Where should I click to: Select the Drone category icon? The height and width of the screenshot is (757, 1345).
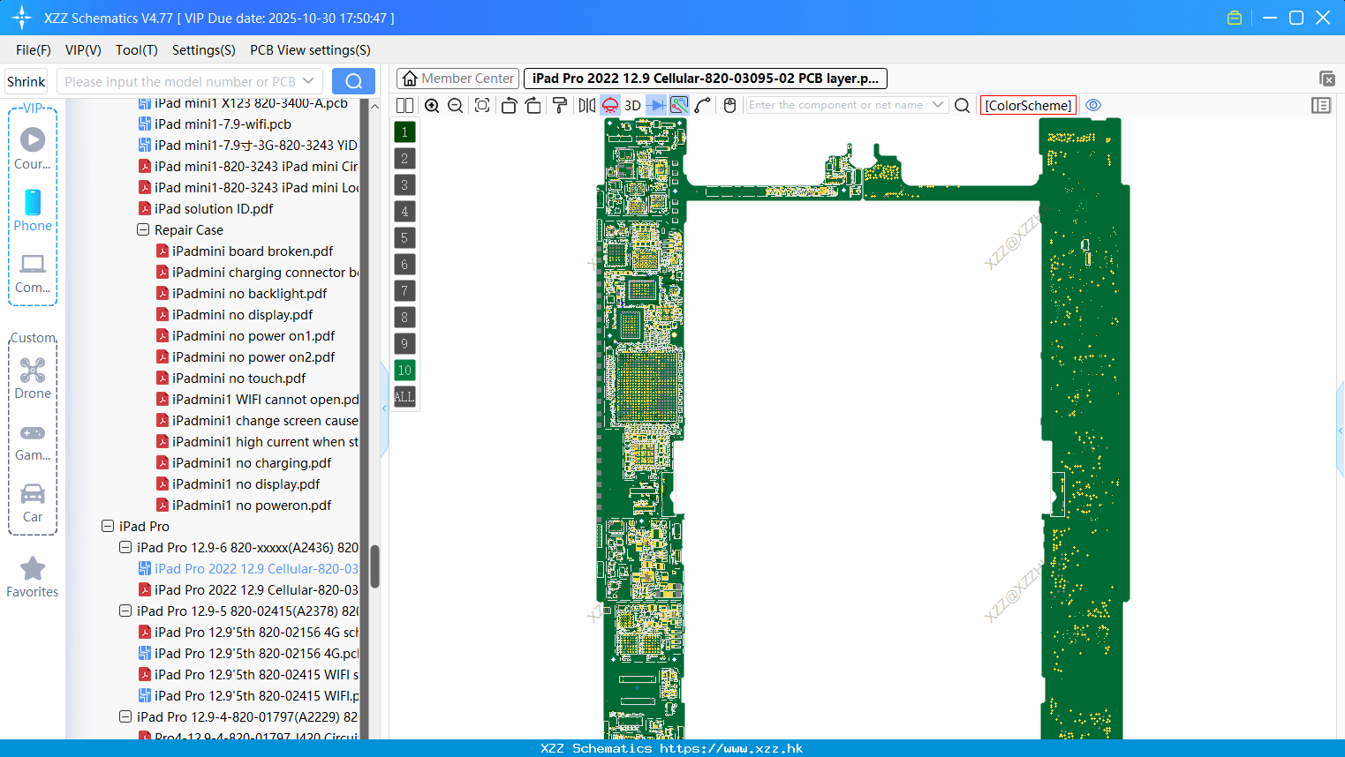tap(33, 378)
